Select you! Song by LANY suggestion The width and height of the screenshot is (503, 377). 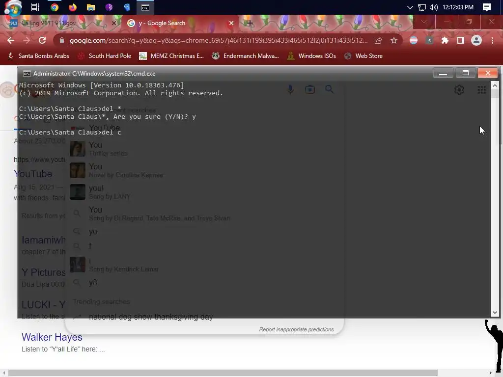coord(205,192)
